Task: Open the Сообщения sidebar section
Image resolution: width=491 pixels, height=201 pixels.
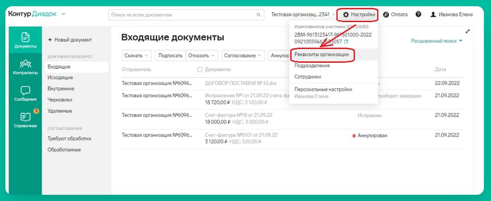Action: click(x=26, y=93)
